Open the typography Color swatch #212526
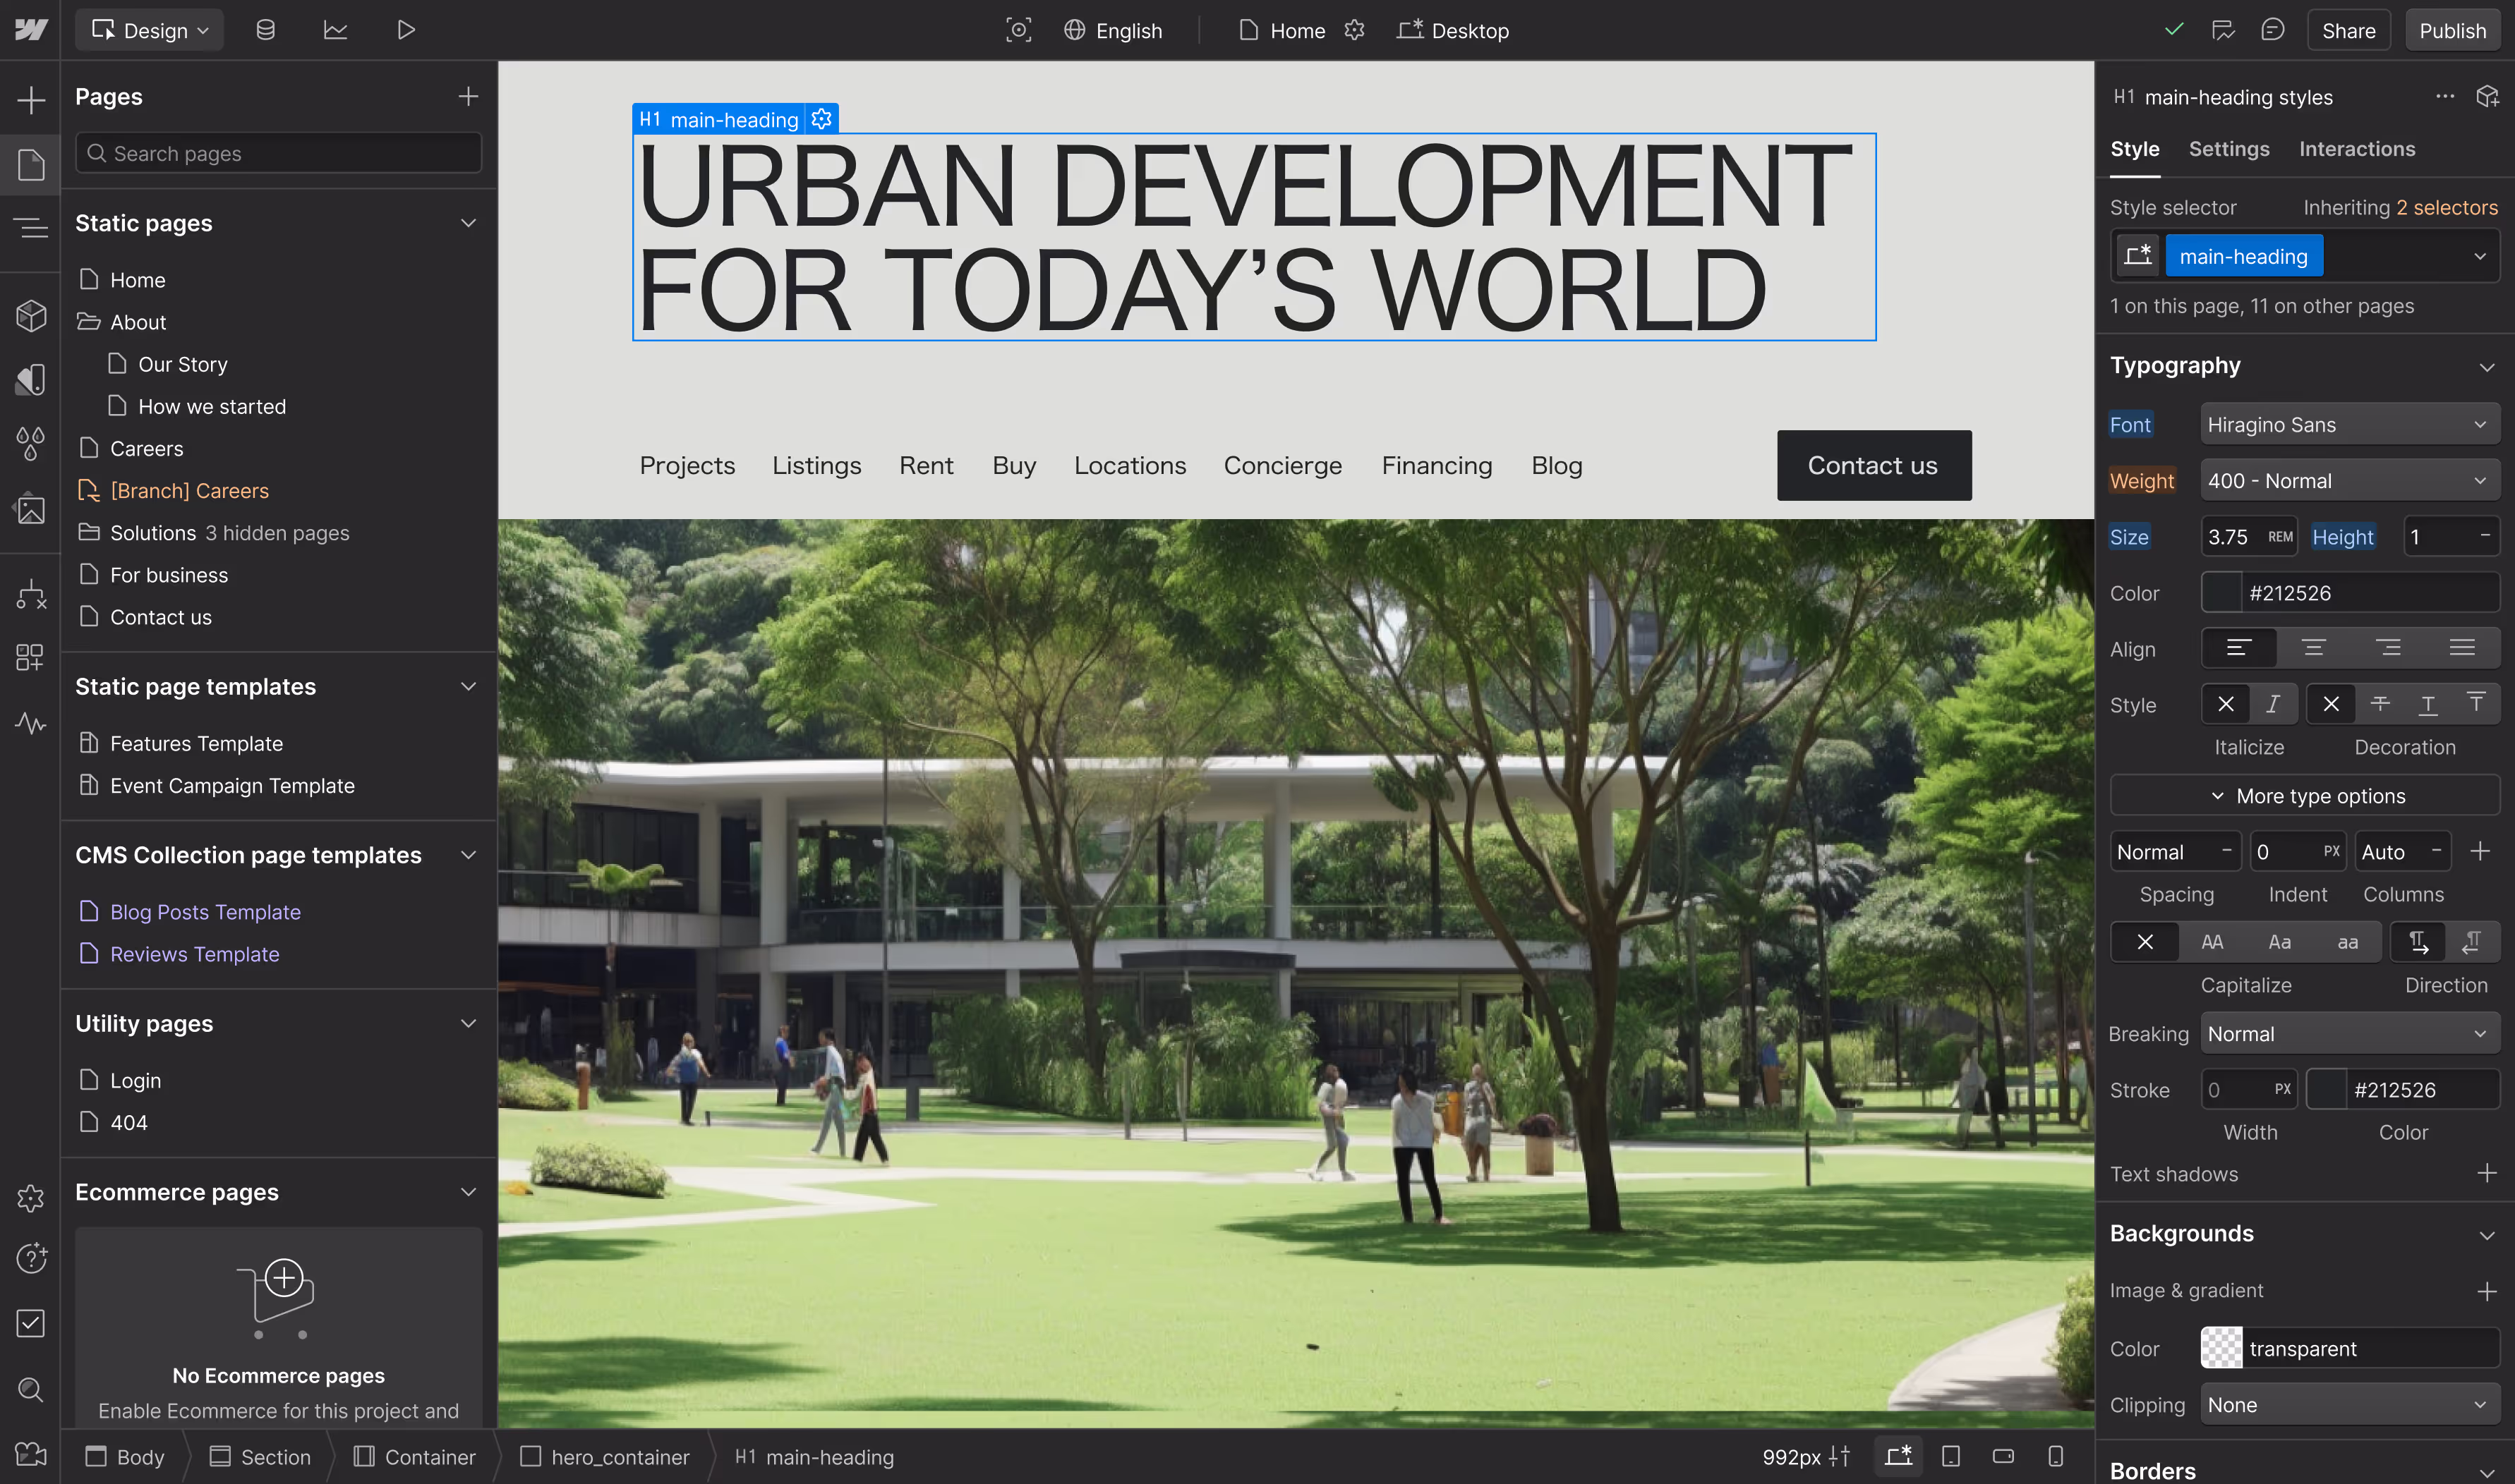 2221,592
